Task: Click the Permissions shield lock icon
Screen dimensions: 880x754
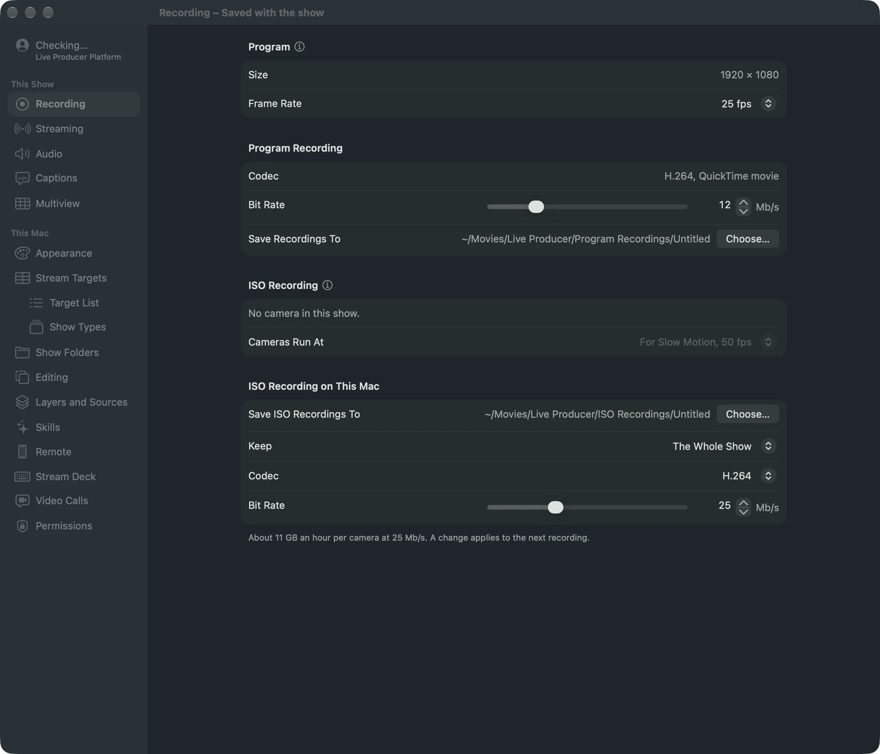Action: 22,526
